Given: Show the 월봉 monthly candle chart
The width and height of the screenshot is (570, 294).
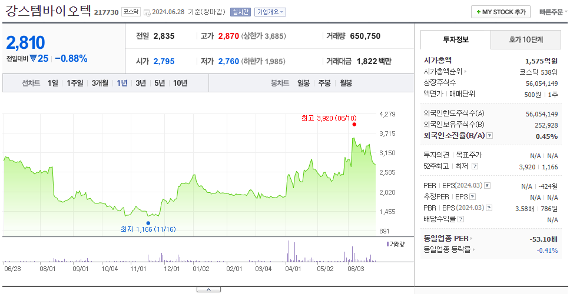Looking at the screenshot, I should point(346,83).
